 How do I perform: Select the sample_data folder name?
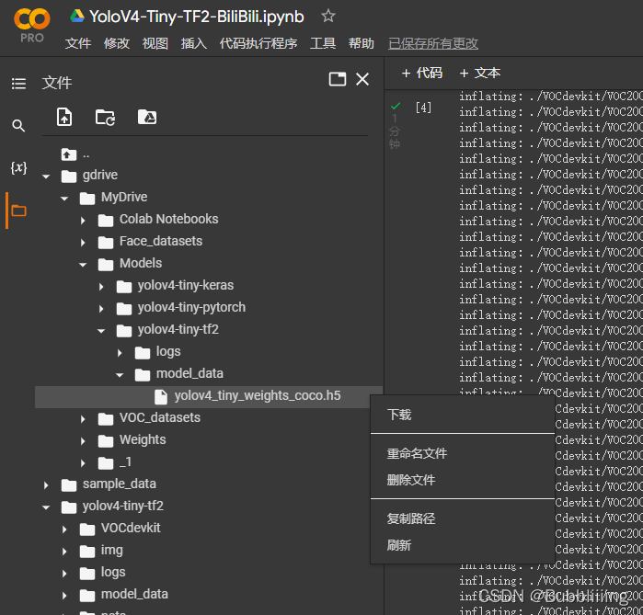(x=120, y=484)
